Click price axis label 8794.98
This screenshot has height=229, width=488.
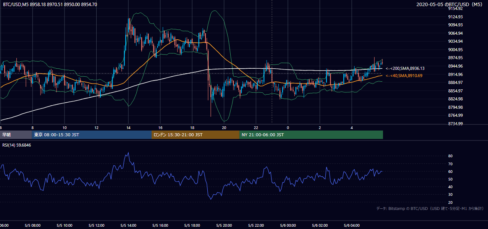point(456,107)
